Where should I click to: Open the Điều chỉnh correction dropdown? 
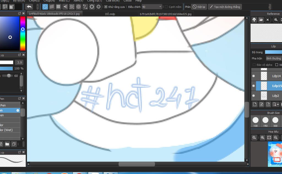pos(152,7)
